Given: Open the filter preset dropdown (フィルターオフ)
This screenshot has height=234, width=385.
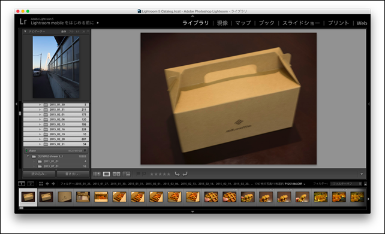Looking at the screenshot, I should 345,184.
